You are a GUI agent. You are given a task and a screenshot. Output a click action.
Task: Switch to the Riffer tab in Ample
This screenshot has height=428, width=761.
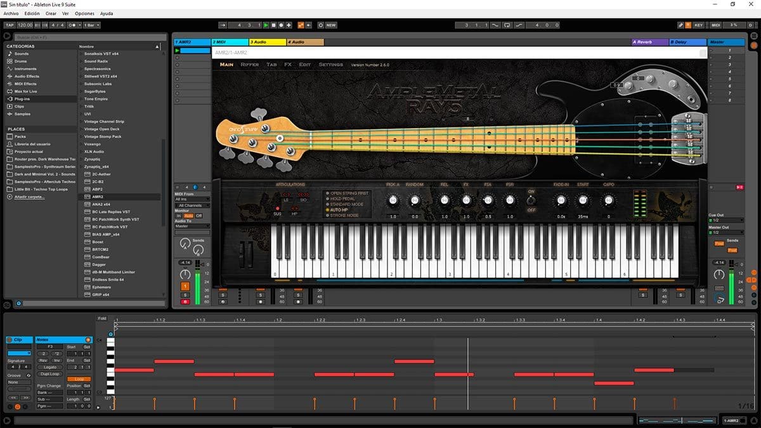click(249, 65)
